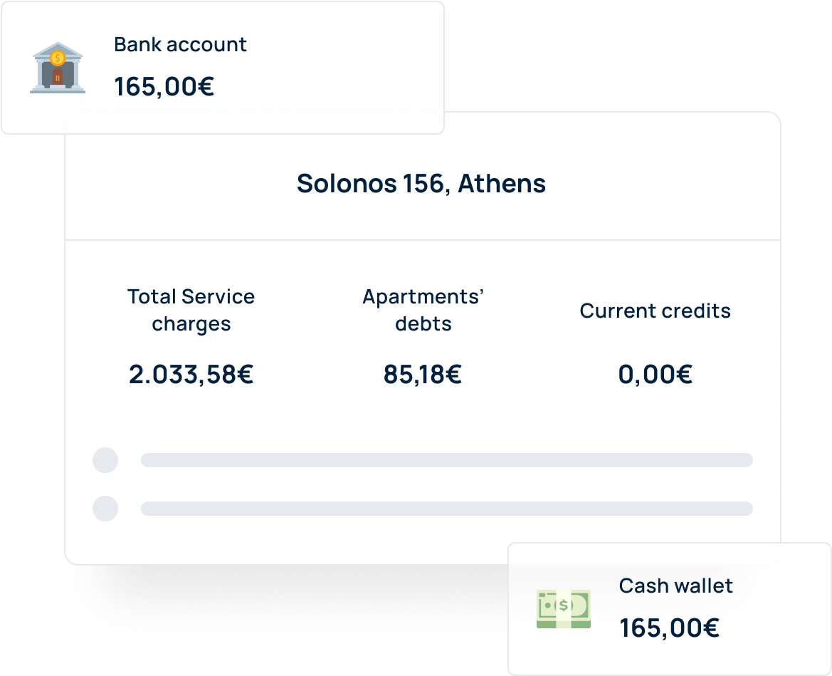Image resolution: width=832 pixels, height=676 pixels.
Task: Click the Bank account label
Action: click(180, 45)
